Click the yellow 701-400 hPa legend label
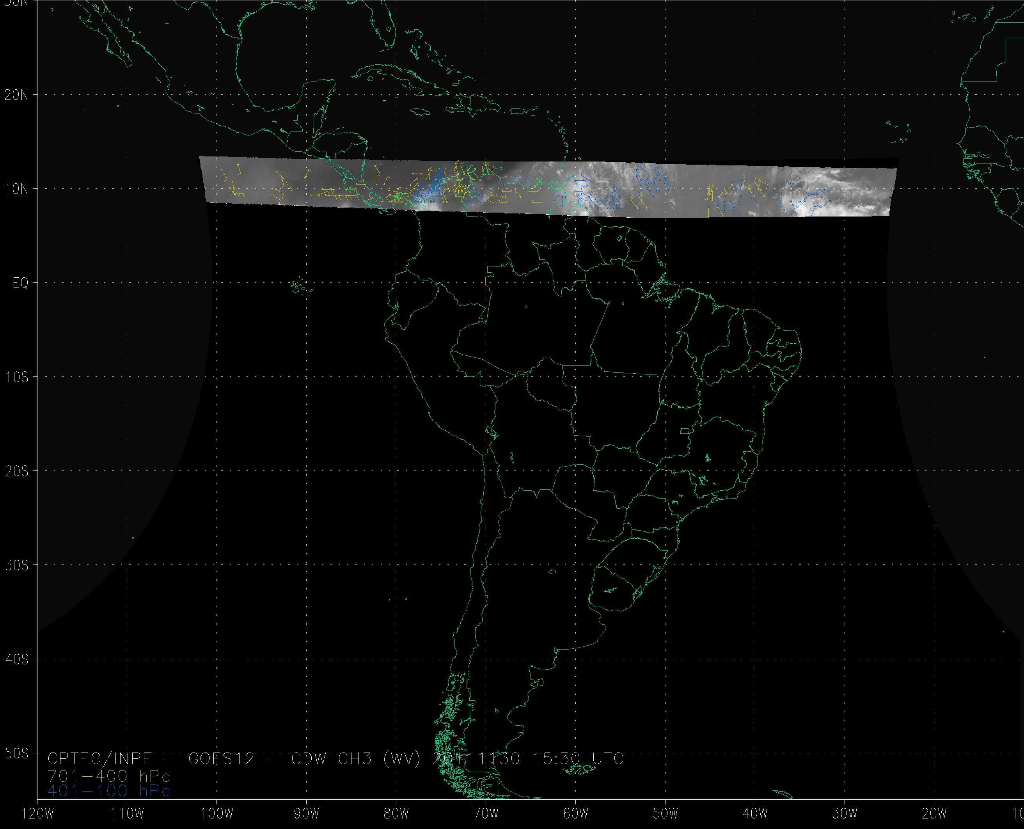Image resolution: width=1024 pixels, height=829 pixels. pyautogui.click(x=109, y=776)
